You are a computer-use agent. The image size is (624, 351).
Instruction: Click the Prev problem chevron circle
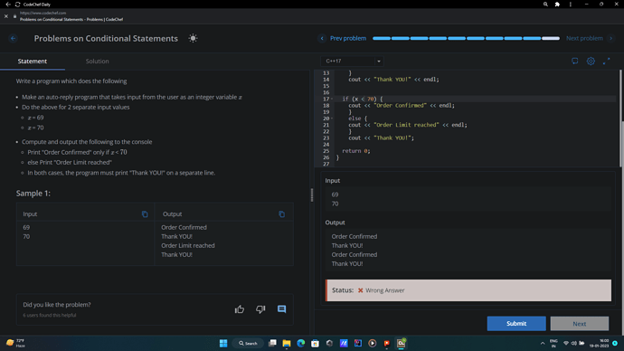click(322, 39)
